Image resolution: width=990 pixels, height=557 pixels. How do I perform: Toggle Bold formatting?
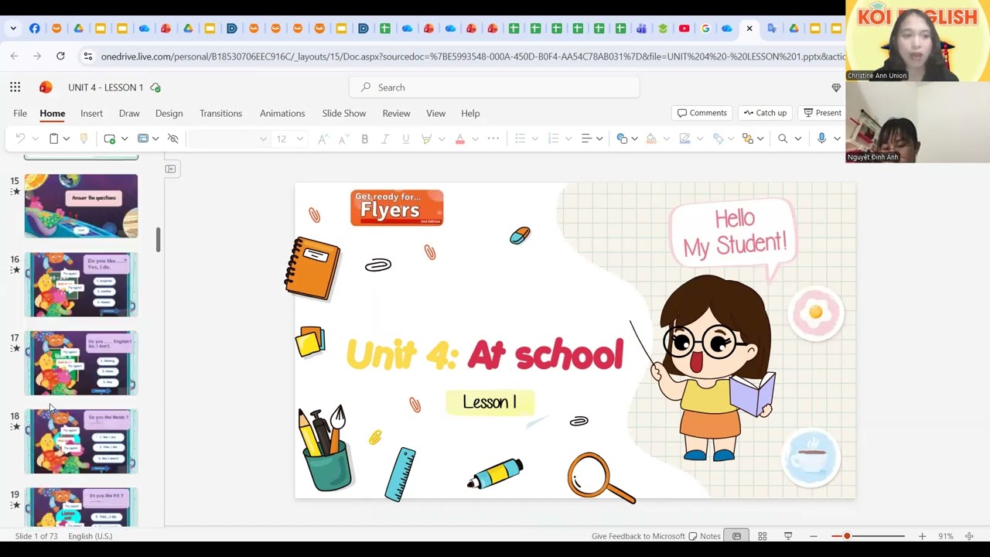(x=364, y=138)
